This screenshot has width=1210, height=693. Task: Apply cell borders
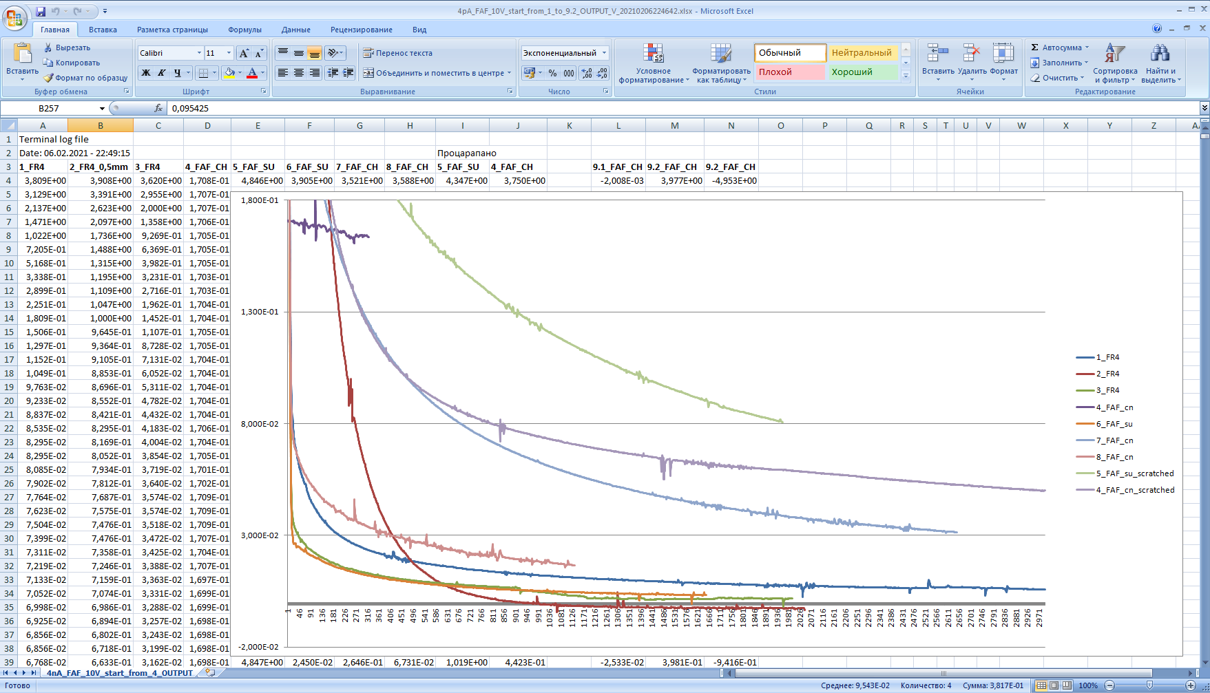click(203, 72)
